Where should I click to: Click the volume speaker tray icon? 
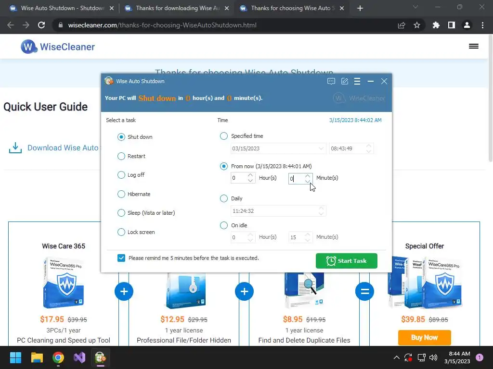[x=433, y=357]
